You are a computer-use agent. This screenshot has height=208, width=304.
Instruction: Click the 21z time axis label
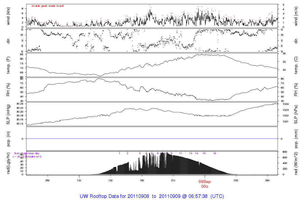pos(173,180)
